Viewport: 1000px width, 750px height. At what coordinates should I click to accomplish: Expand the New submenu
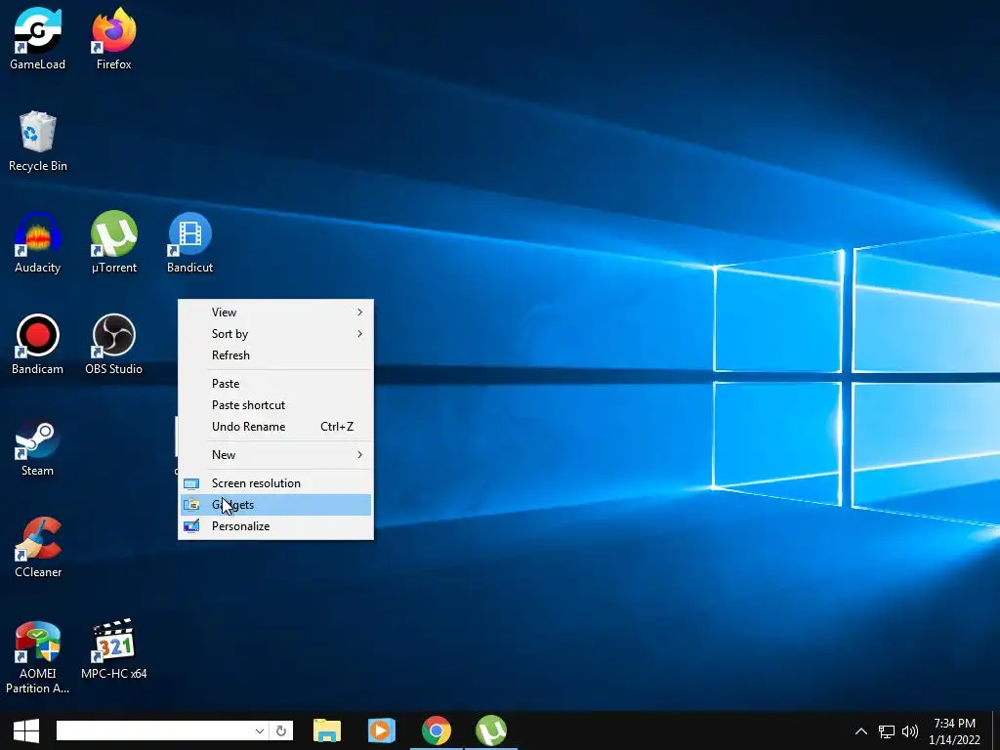275,455
